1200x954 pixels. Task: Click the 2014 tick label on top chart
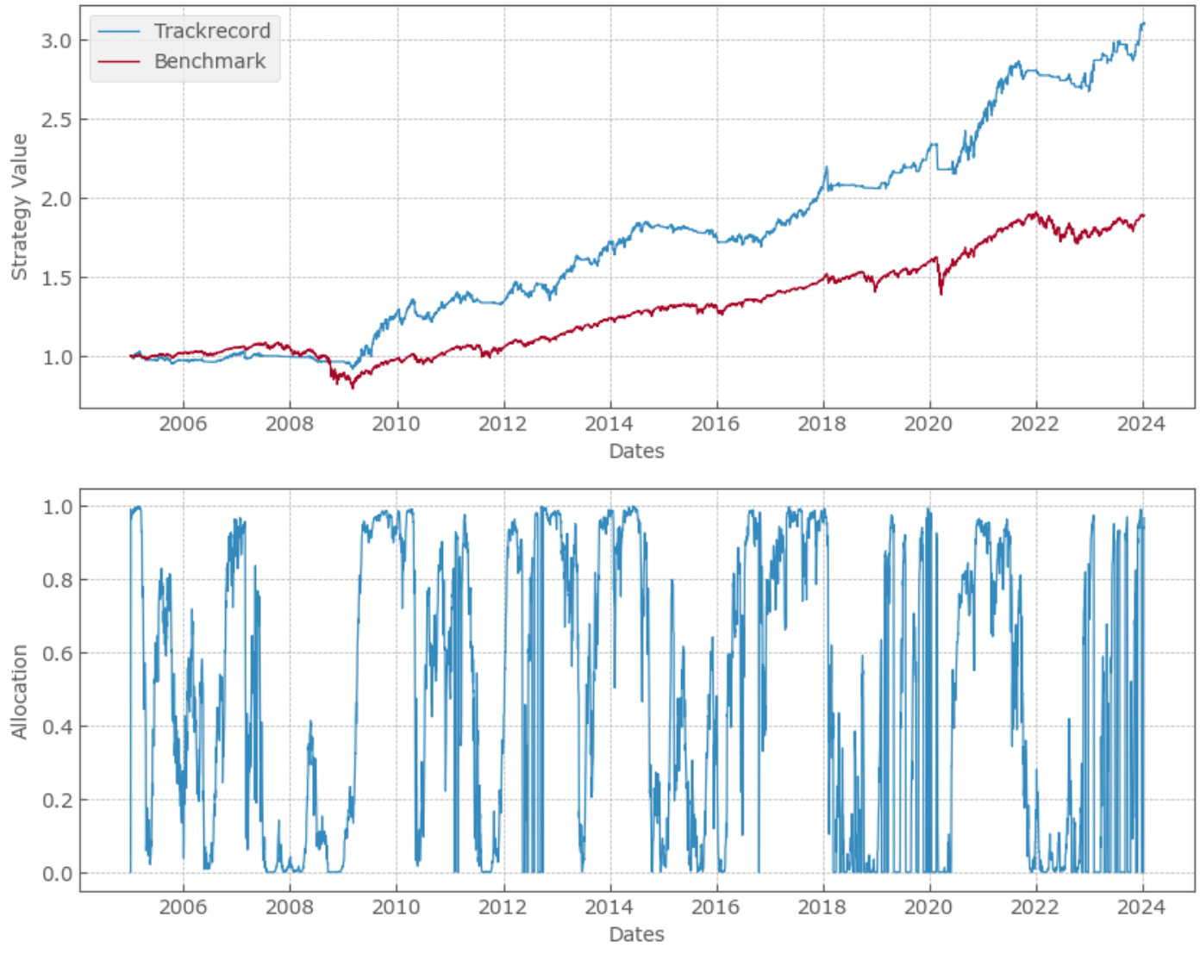(x=609, y=424)
